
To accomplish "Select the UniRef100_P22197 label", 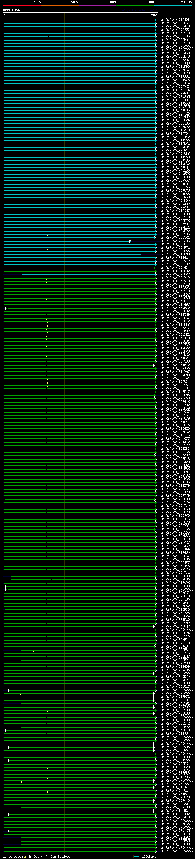I will tap(175, 264).
